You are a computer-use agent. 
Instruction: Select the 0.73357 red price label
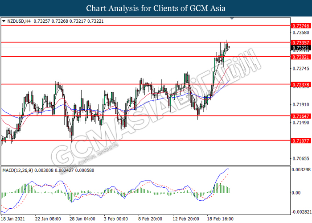click(301, 43)
